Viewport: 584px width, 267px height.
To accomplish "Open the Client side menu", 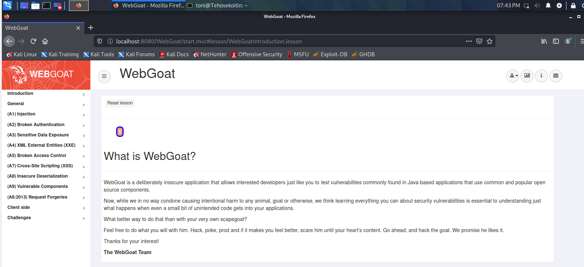I will pos(46,208).
